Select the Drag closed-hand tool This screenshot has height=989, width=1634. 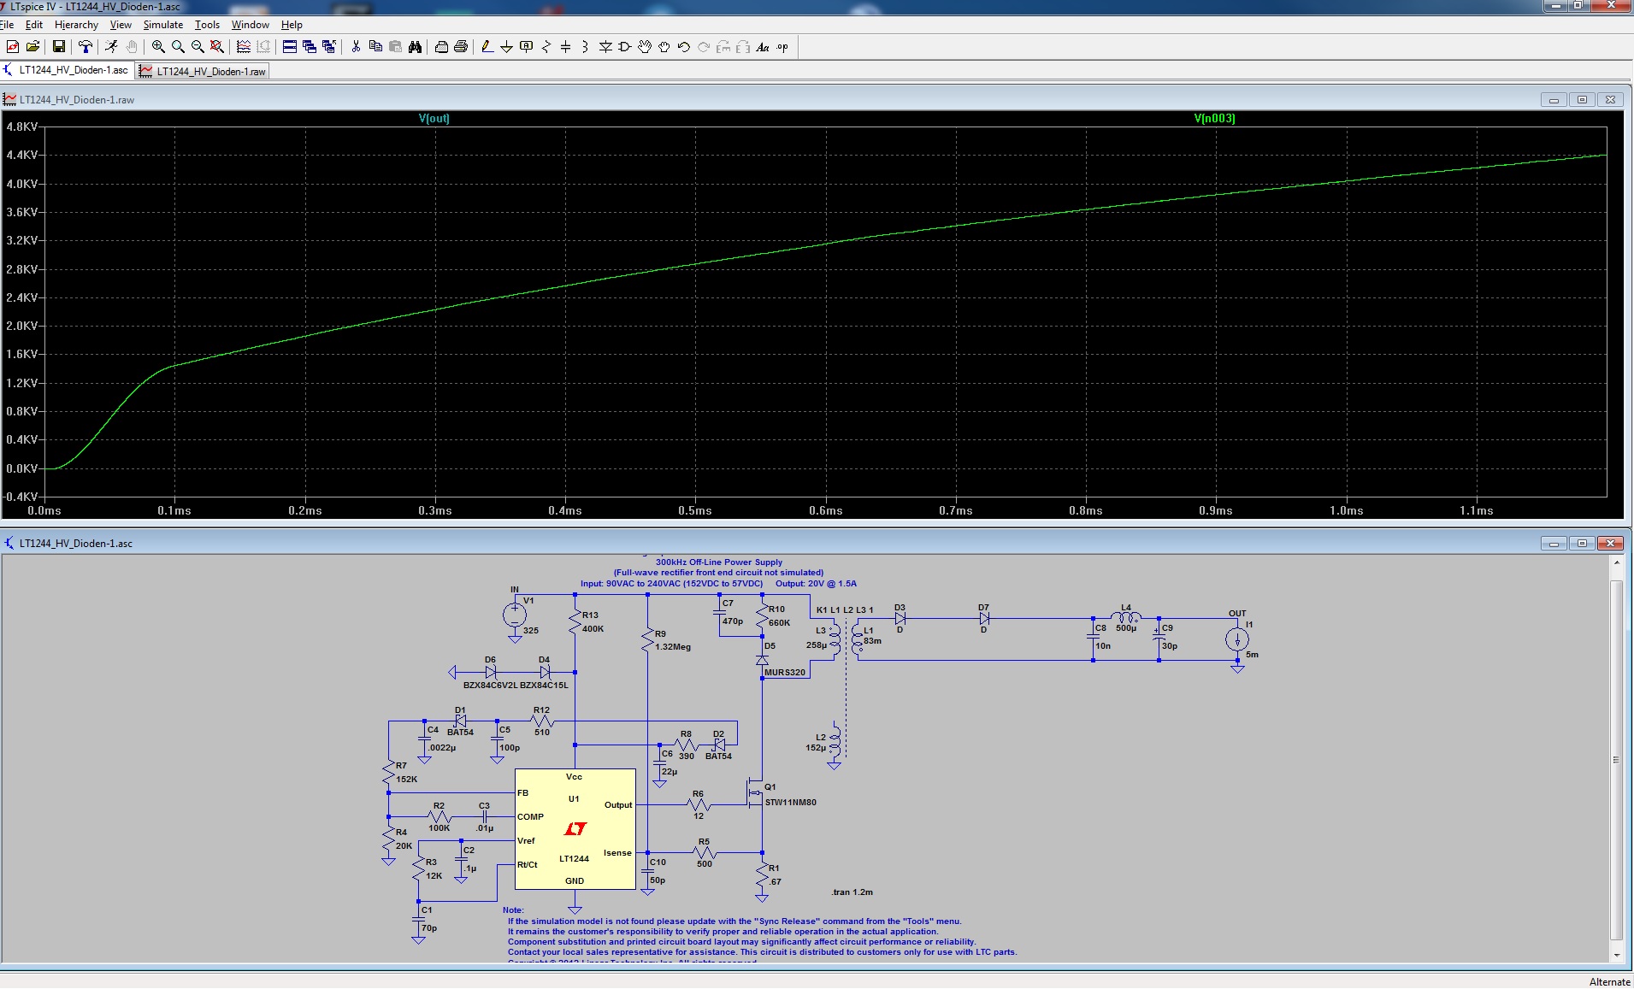point(664,47)
